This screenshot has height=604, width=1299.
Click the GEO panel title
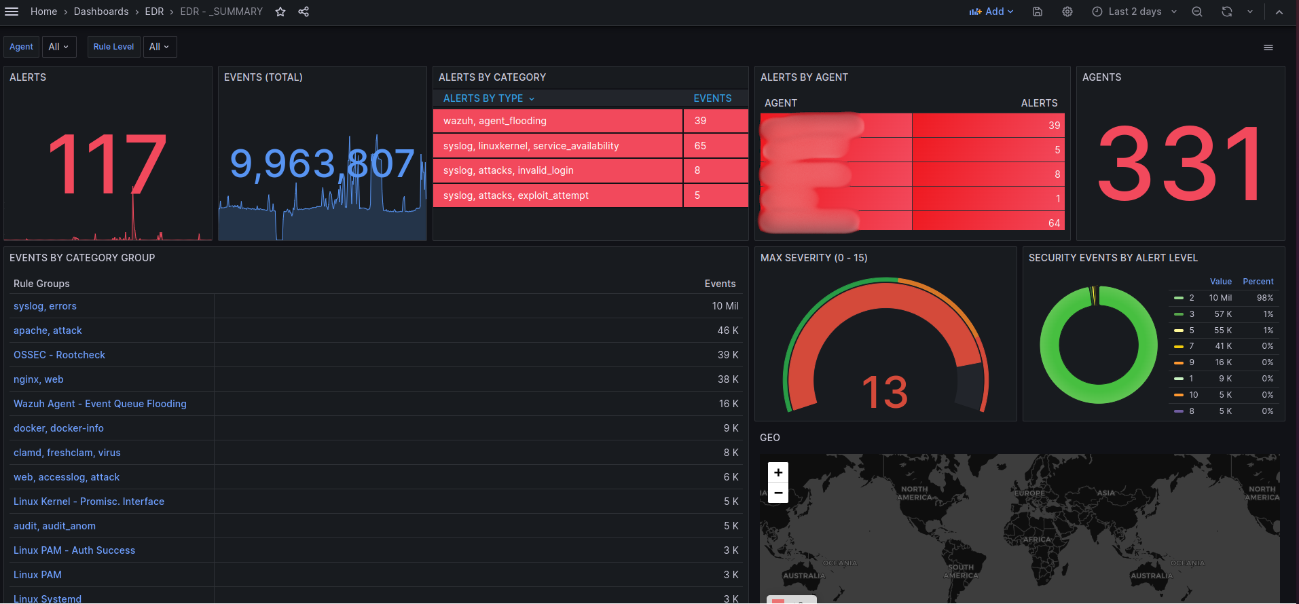[769, 438]
